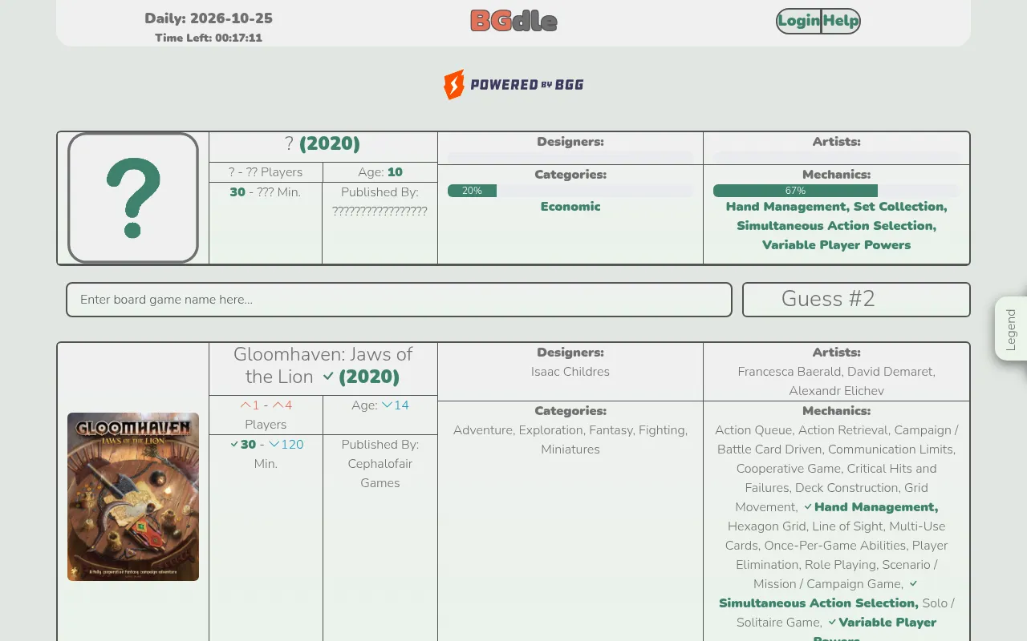Screen dimensions: 1027x641
Task: Click the down arrow beside 120 minutes
Action: (x=274, y=444)
